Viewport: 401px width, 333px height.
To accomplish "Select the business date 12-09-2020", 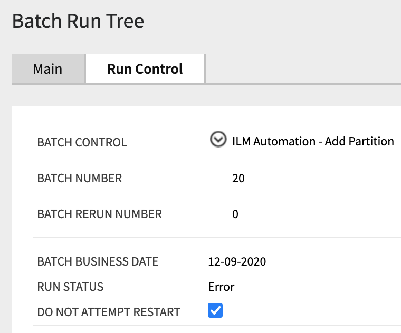I will pyautogui.click(x=237, y=262).
